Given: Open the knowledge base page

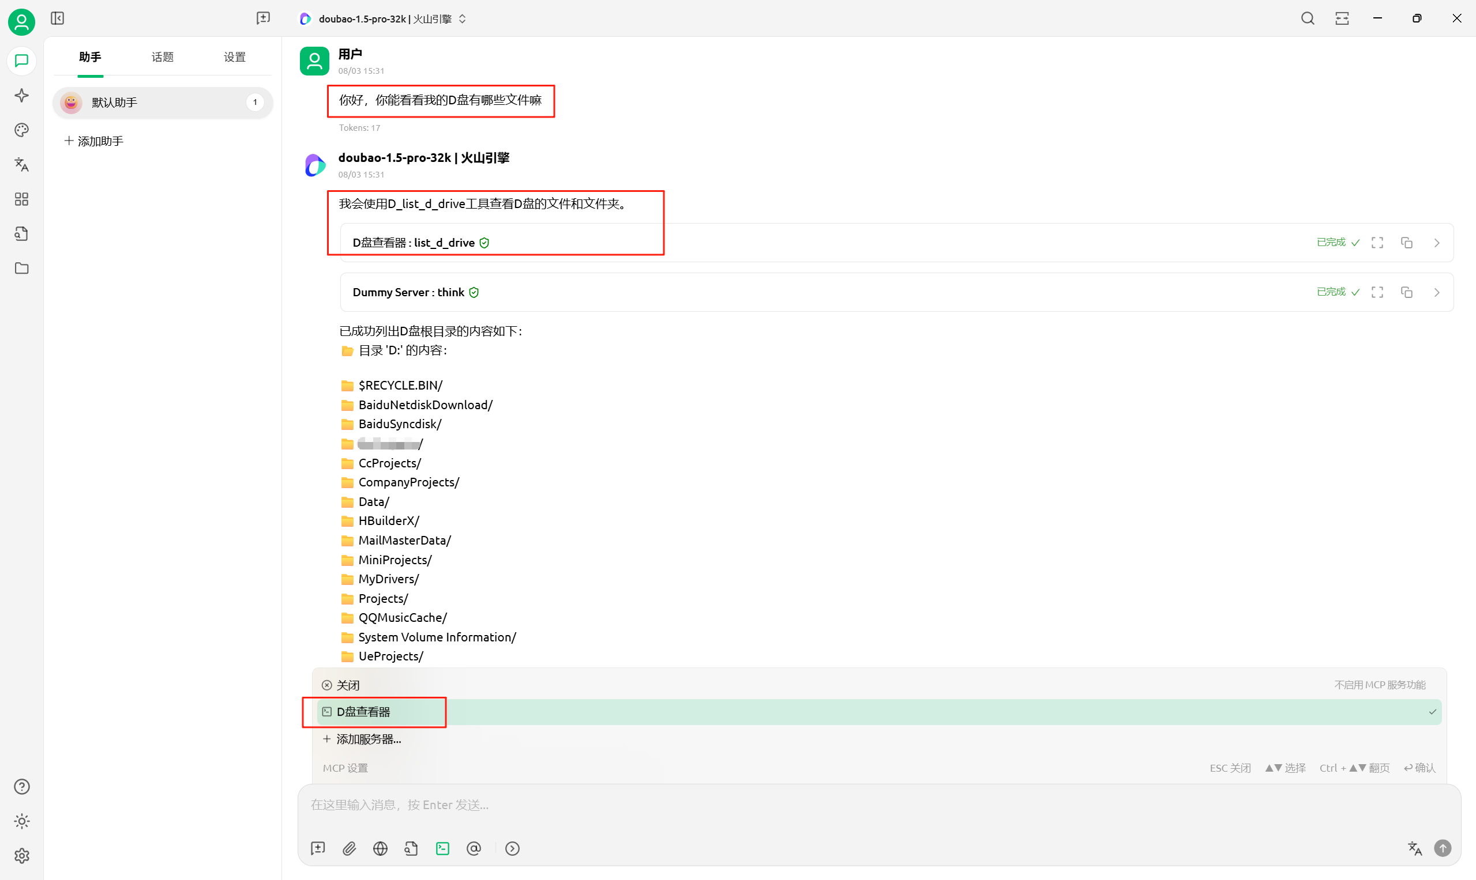Looking at the screenshot, I should pyautogui.click(x=21, y=233).
